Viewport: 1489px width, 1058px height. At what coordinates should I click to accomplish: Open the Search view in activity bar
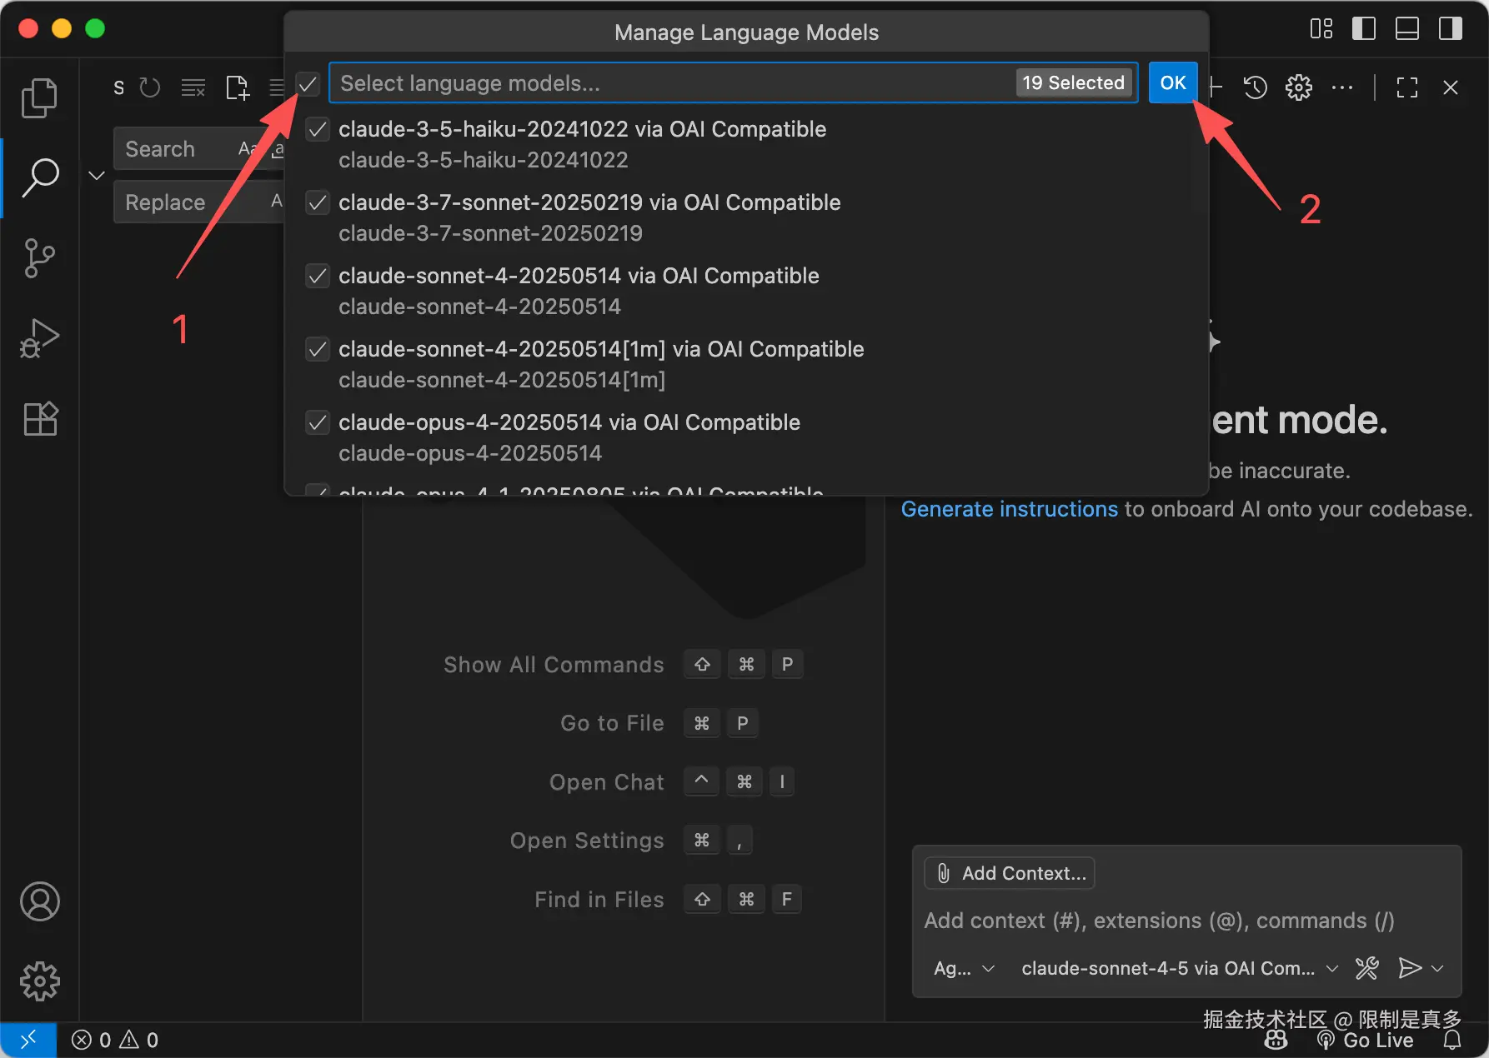[39, 178]
